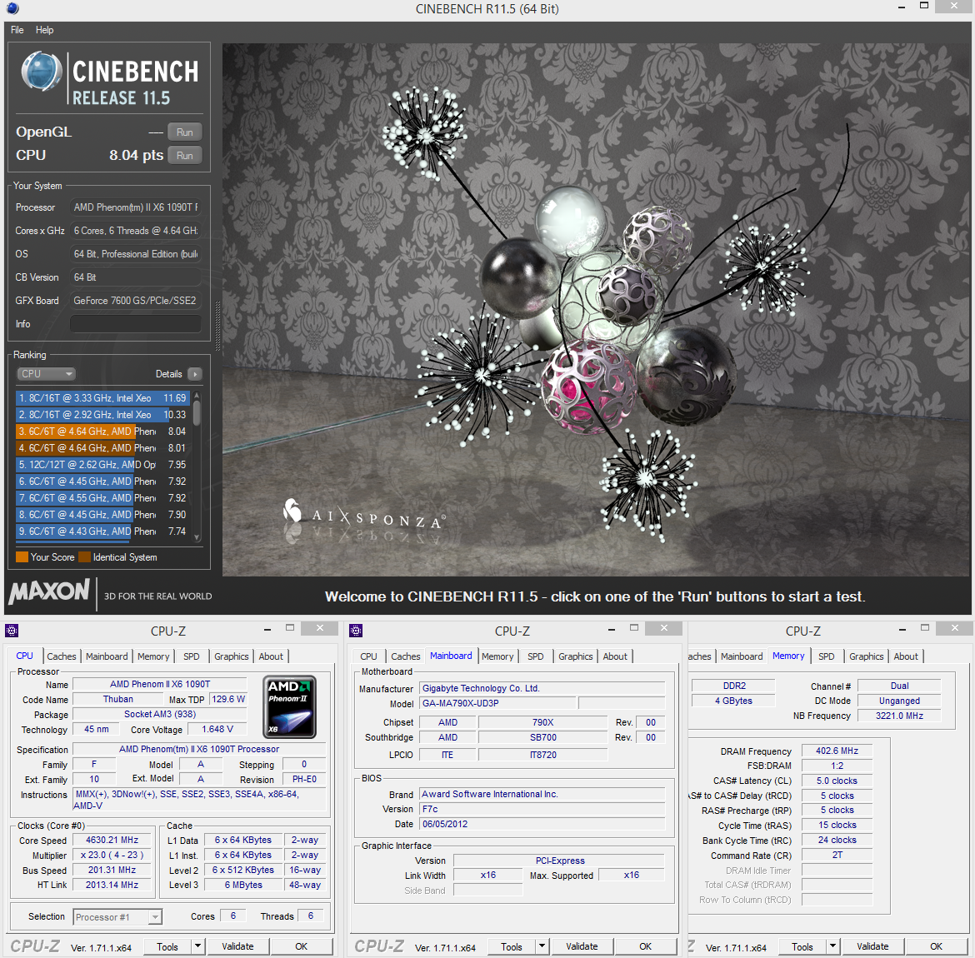Click the DRAM Frequency 402.6 MHz value

837,751
